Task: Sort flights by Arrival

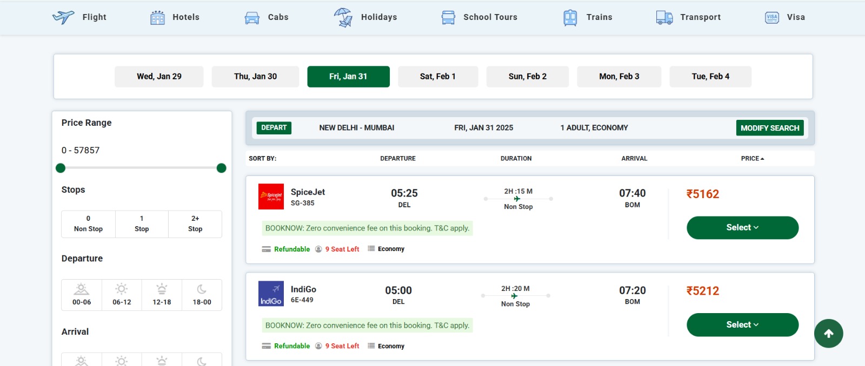Action: coord(634,159)
